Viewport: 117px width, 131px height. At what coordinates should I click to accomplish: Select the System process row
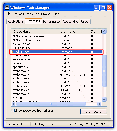tap(57, 98)
